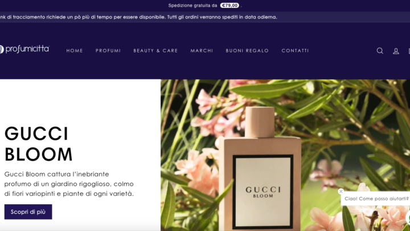410x231 pixels.
Task: Click the €79,00 free shipping badge
Action: (x=229, y=6)
